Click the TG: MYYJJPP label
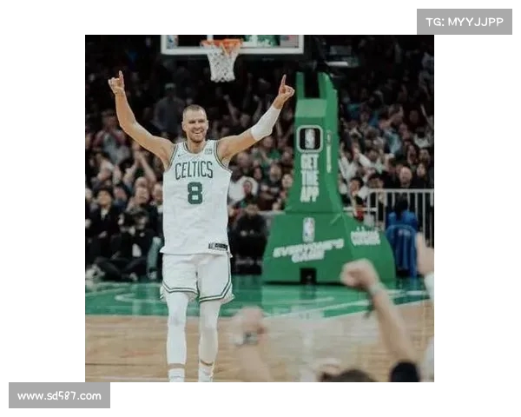Screen dimensions: 521x417 click(465, 22)
